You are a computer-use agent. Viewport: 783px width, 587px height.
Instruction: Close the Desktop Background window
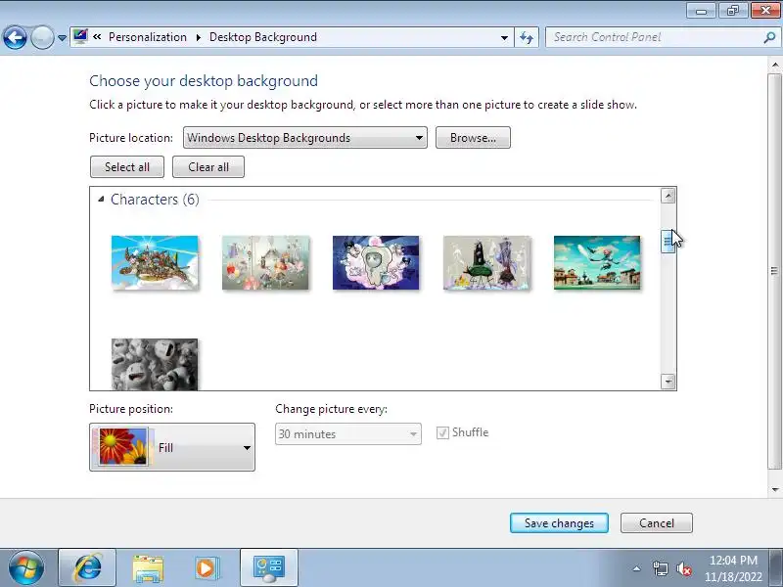point(765,10)
